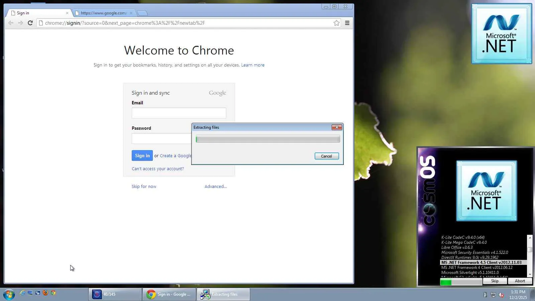Select K-Lite CodeC v9.4.0 (x64) in installer list
The image size is (535, 301).
point(463,237)
